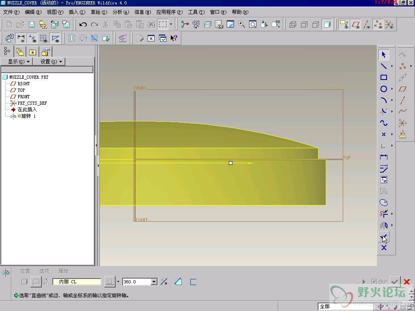Open the 分析 menu
Image resolution: width=415 pixels, height=311 pixels.
pos(121,12)
